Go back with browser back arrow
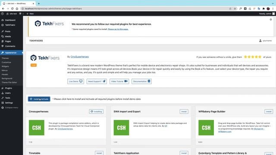This screenshot has height=155, width=276. coord(3,9)
